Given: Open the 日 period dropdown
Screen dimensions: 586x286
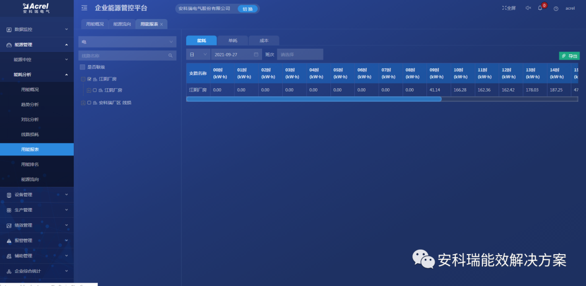Looking at the screenshot, I should [199, 55].
